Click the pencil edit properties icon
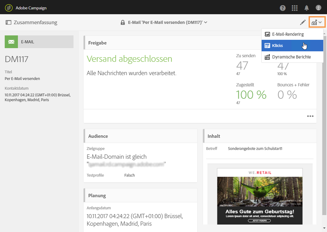 click(x=303, y=22)
